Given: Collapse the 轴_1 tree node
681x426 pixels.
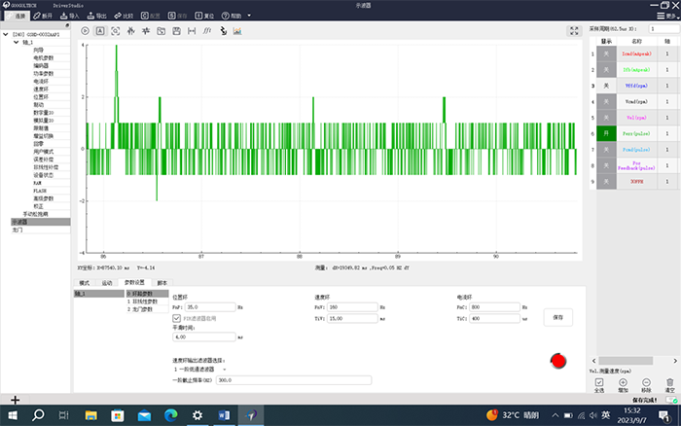Looking at the screenshot, I should point(17,43).
